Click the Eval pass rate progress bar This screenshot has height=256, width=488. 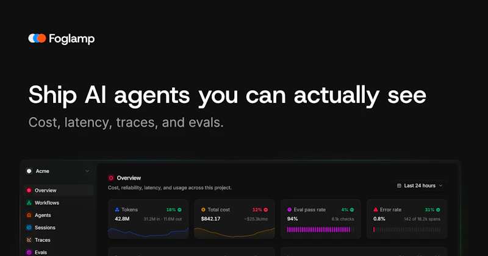[x=321, y=230]
